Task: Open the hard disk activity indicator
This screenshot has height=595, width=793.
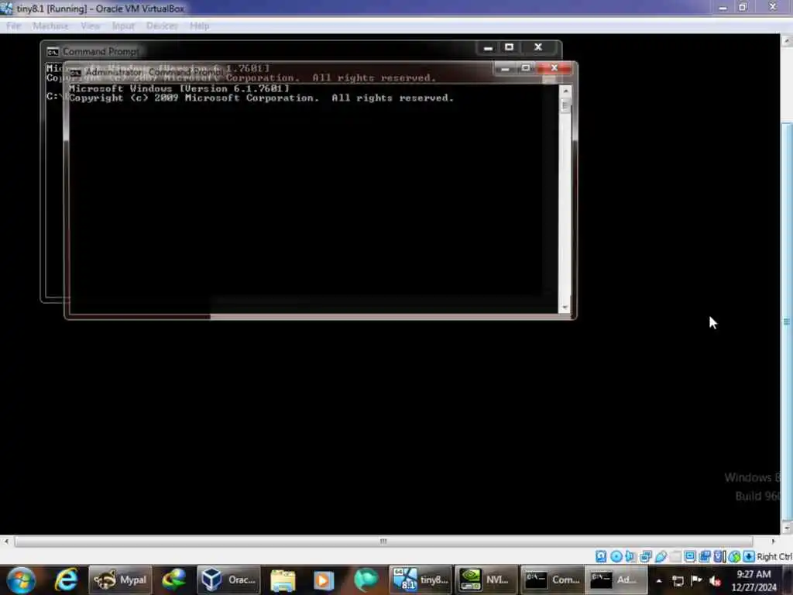Action: (601, 556)
